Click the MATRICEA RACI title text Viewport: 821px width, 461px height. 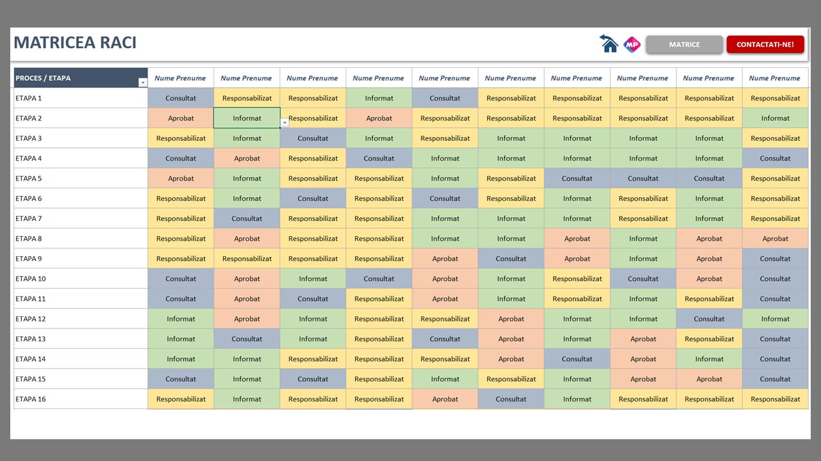75,43
